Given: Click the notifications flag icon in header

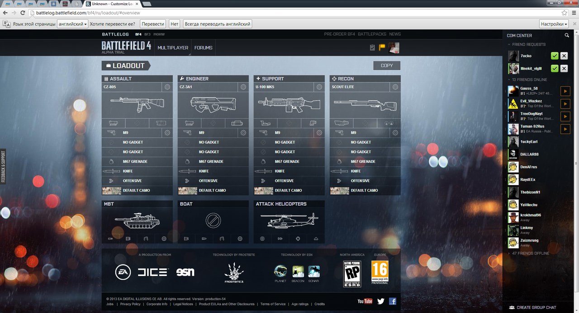Looking at the screenshot, I should tap(382, 47).
